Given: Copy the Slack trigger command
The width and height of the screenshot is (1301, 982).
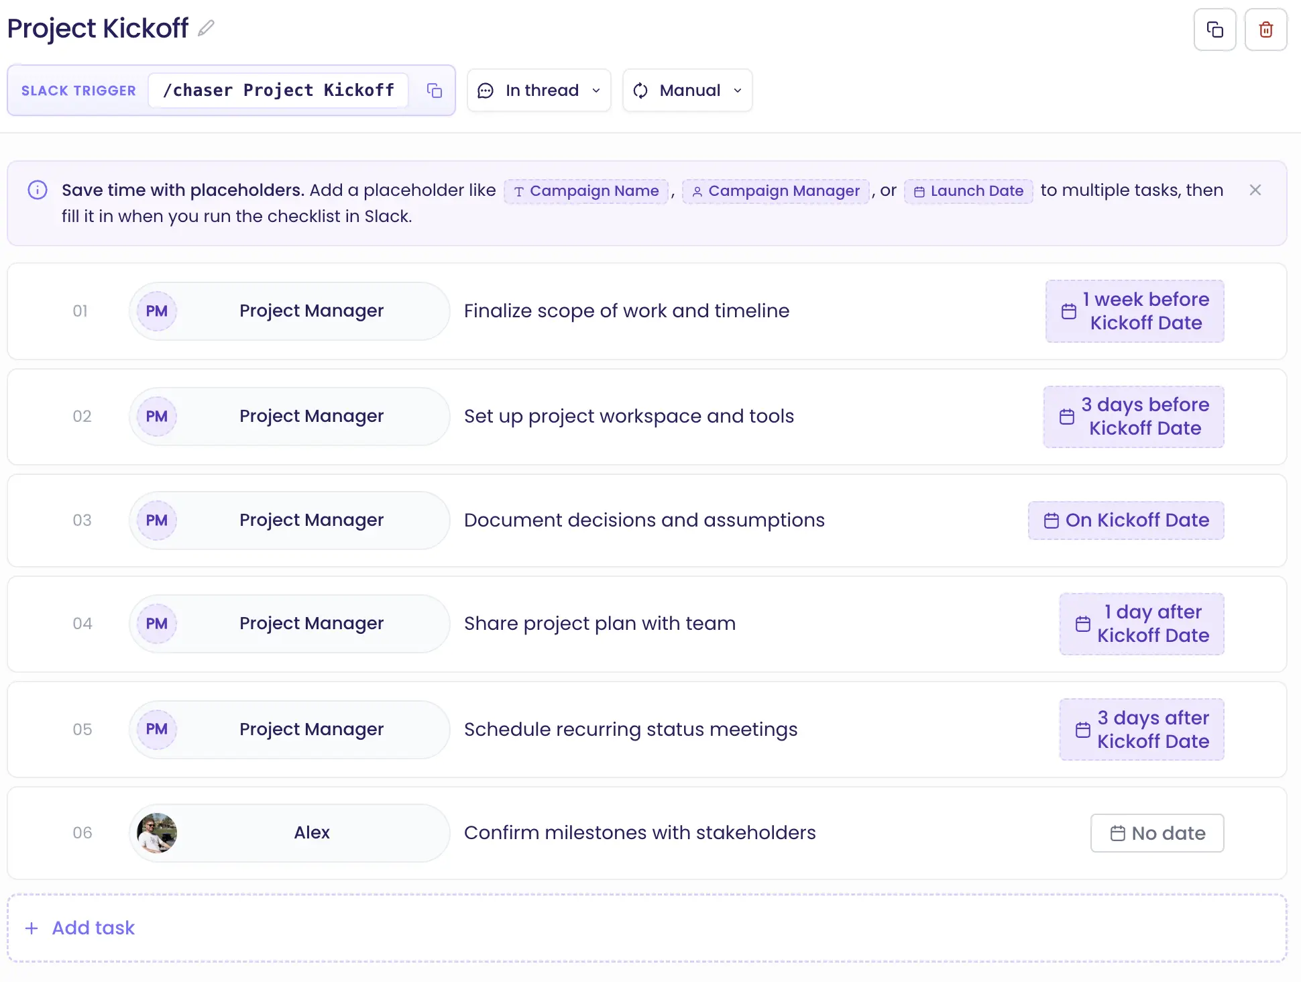Looking at the screenshot, I should [x=435, y=91].
